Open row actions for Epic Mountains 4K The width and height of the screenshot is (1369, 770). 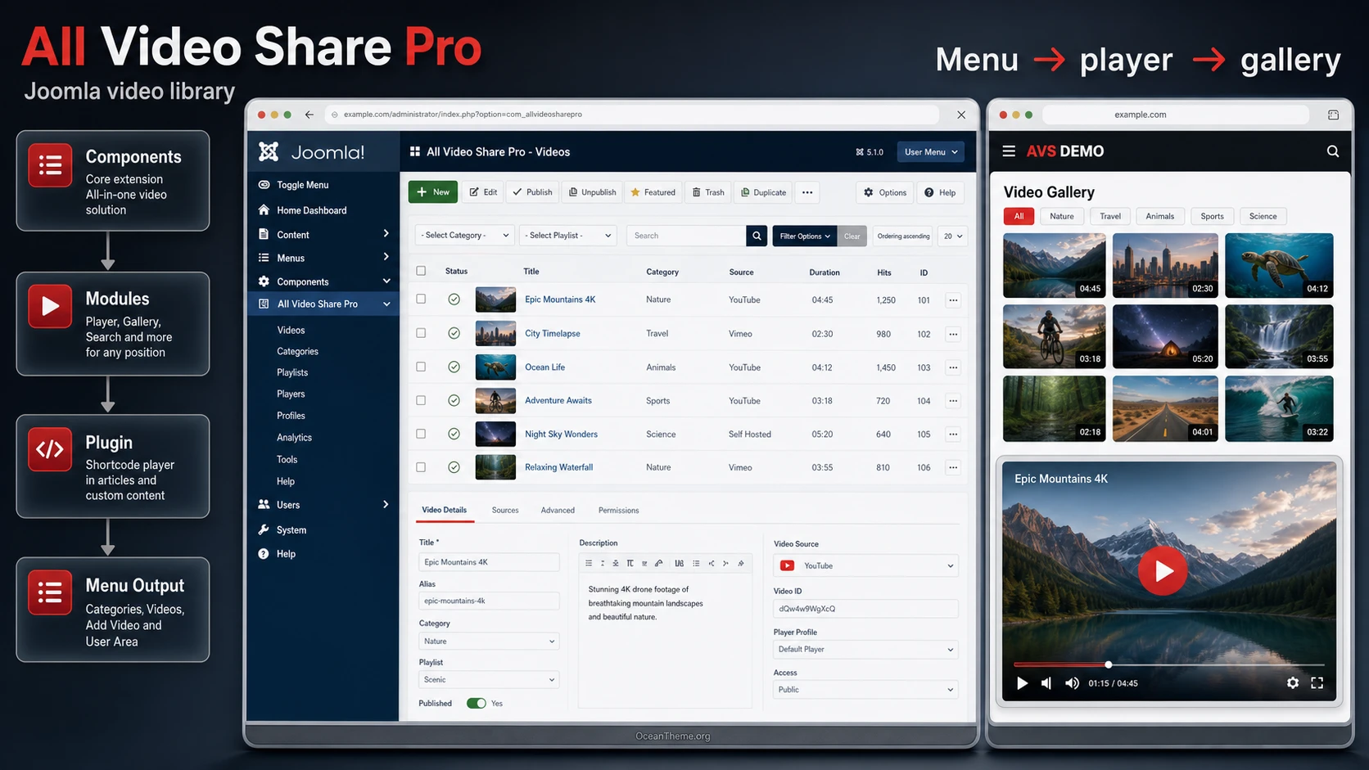coord(953,300)
